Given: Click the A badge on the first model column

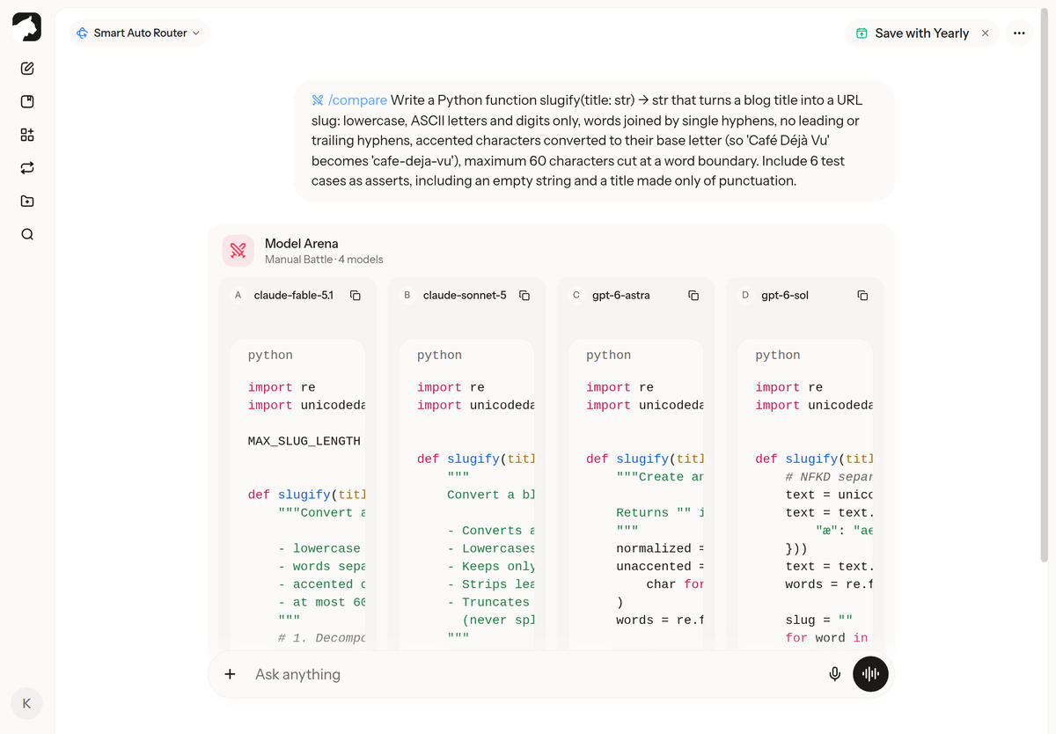Looking at the screenshot, I should (x=238, y=296).
